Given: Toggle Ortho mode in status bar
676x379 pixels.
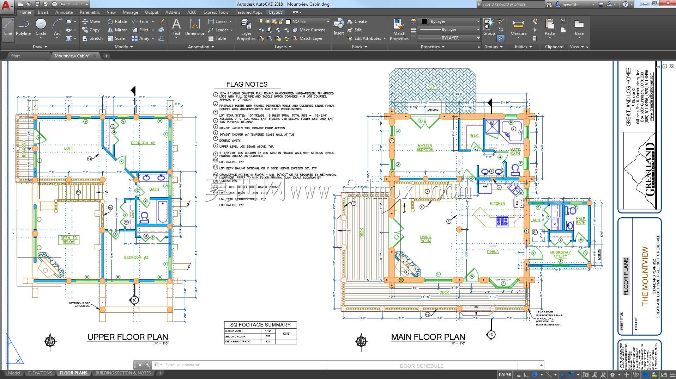Looking at the screenshot, I should pos(526,375).
